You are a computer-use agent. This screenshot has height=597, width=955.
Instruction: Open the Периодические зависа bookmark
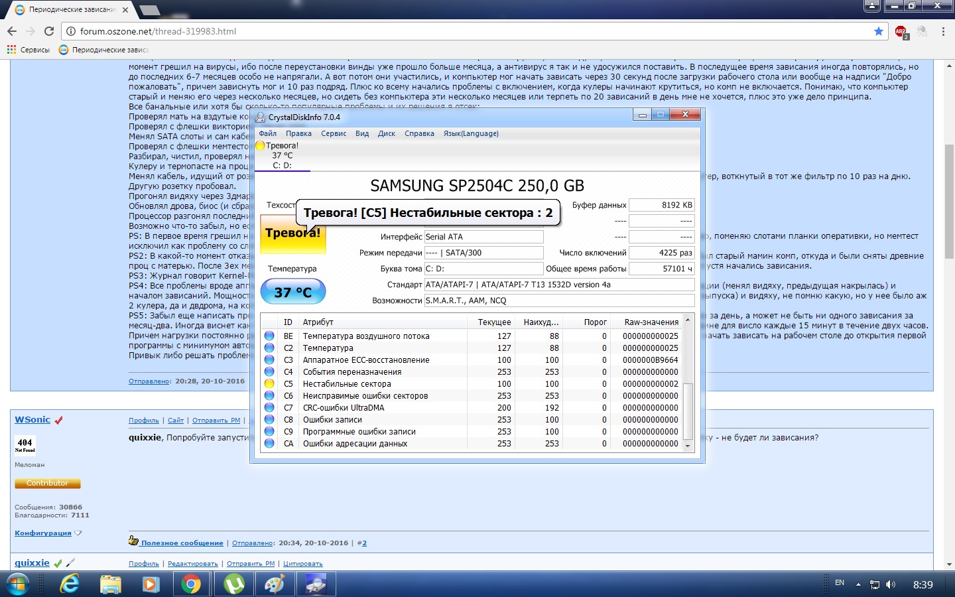(104, 50)
